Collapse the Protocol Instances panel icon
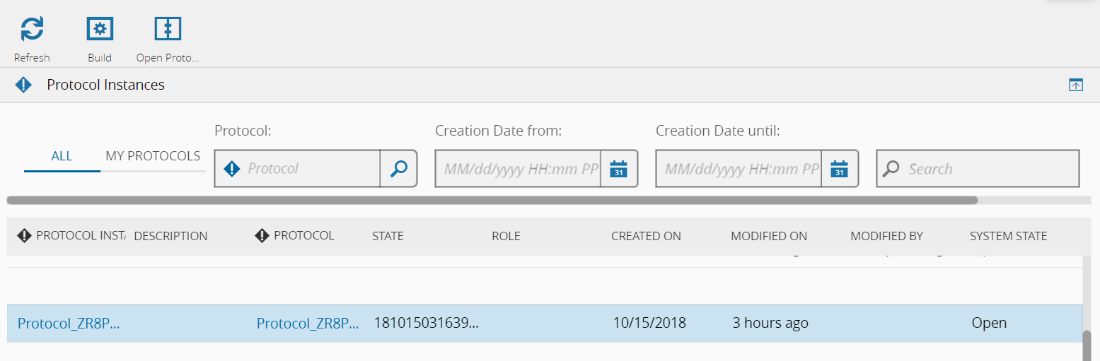This screenshot has height=361, width=1100. coord(1076,85)
